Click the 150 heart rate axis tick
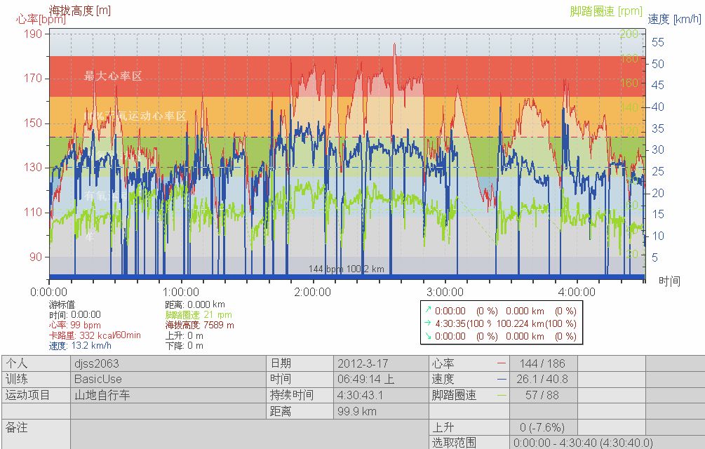 [33, 123]
